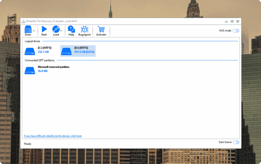This screenshot has height=164, width=261.
Task: Click the Microsoft reserved partition label
Action: click(54, 67)
